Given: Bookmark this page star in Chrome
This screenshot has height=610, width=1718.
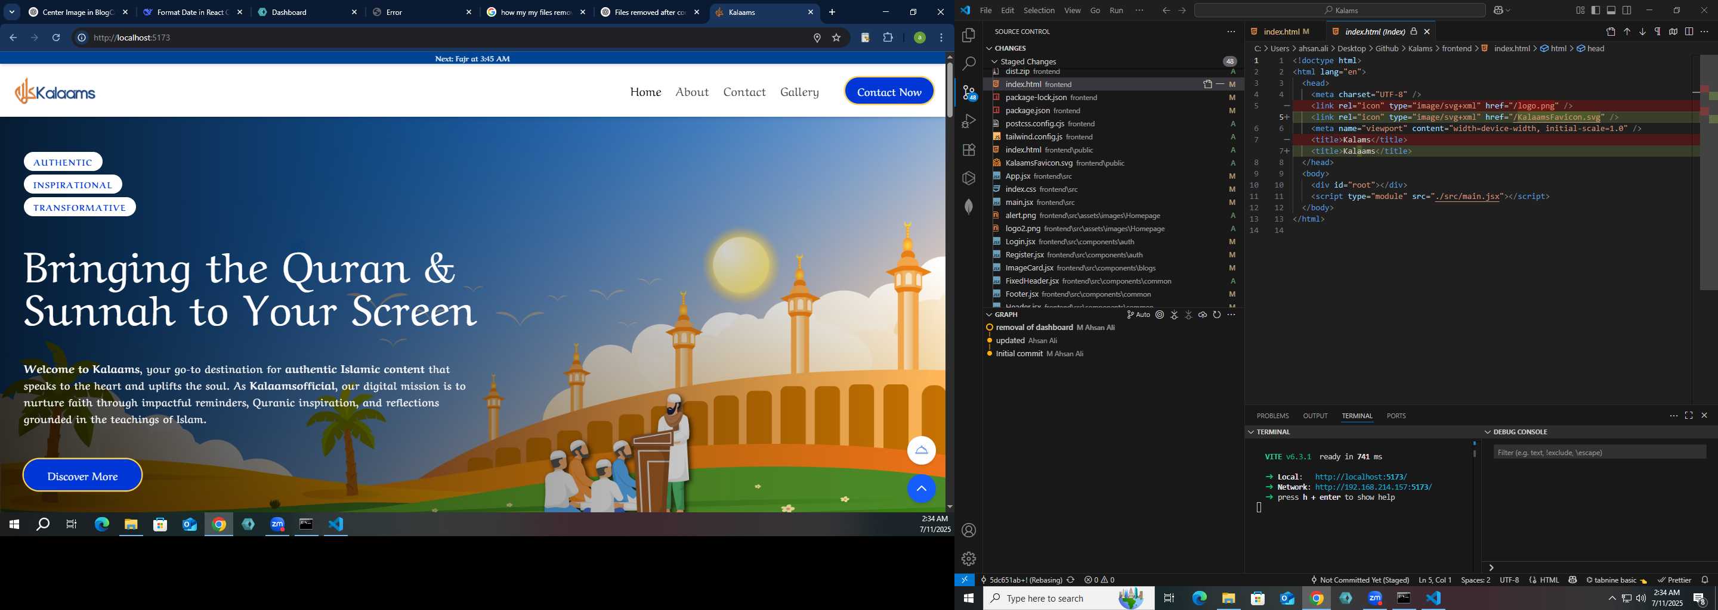Looking at the screenshot, I should pos(836,38).
